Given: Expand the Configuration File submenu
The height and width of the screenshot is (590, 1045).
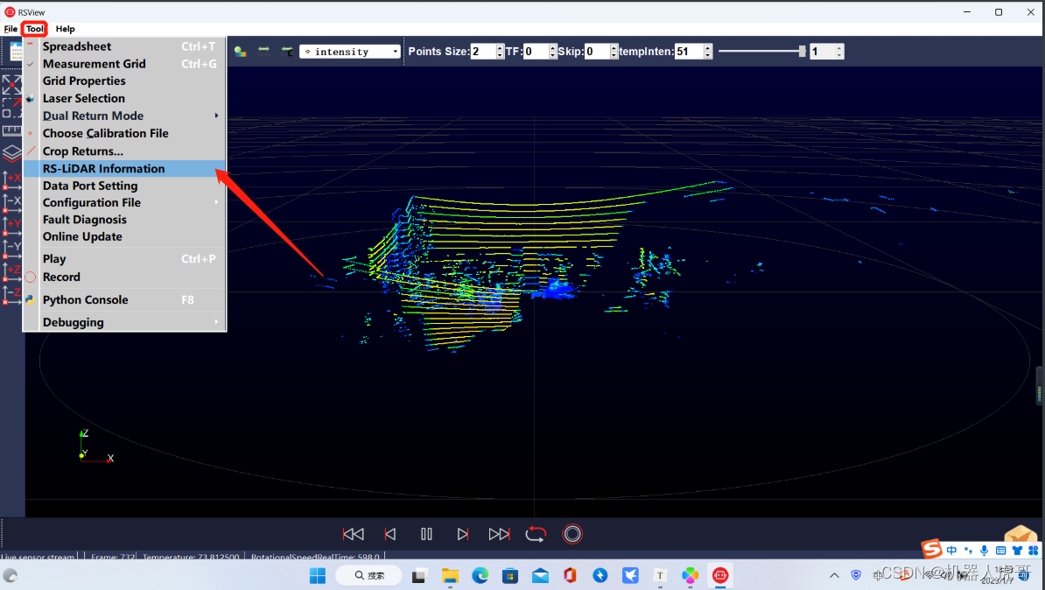Looking at the screenshot, I should tap(124, 203).
